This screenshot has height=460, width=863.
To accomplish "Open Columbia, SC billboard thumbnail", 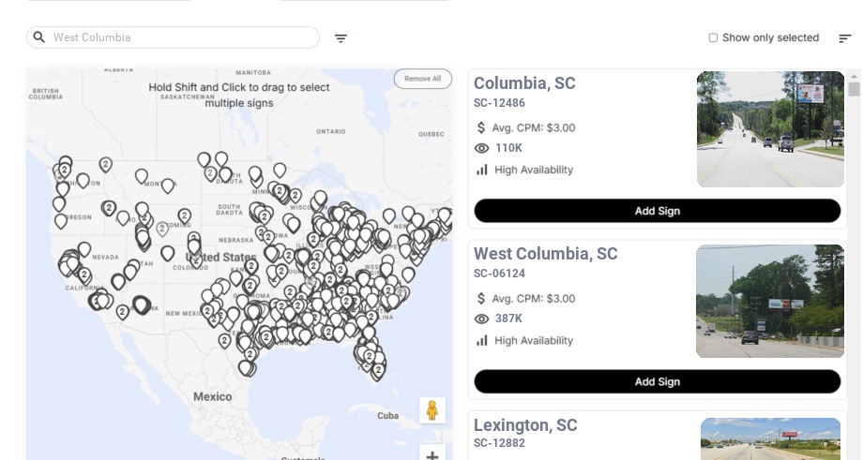I will [x=770, y=129].
